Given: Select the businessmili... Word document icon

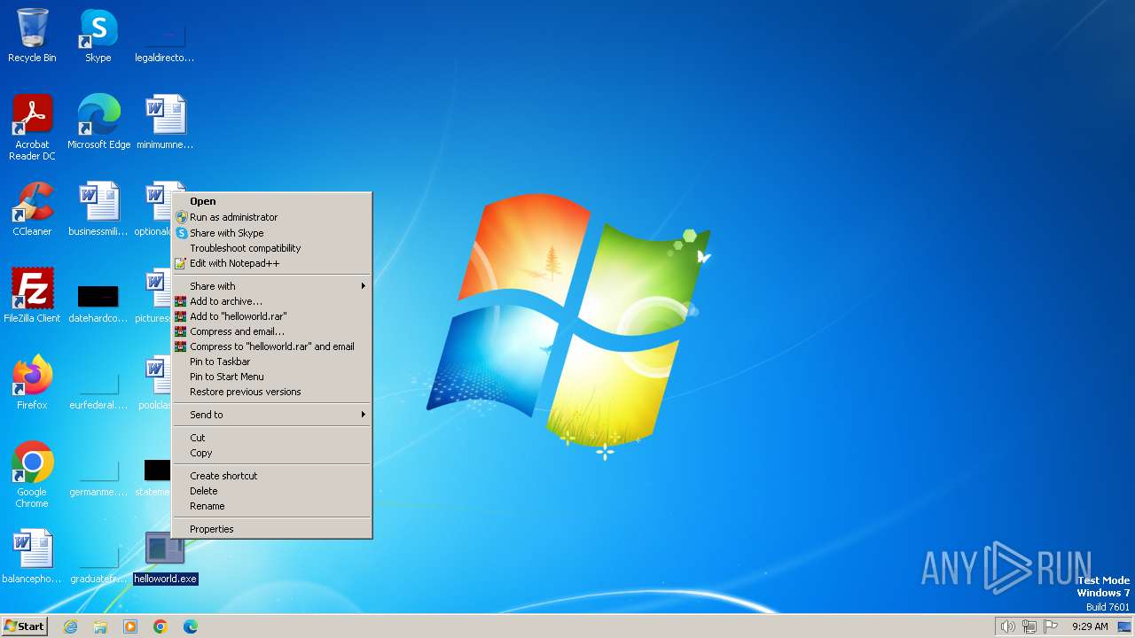Looking at the screenshot, I should [98, 209].
